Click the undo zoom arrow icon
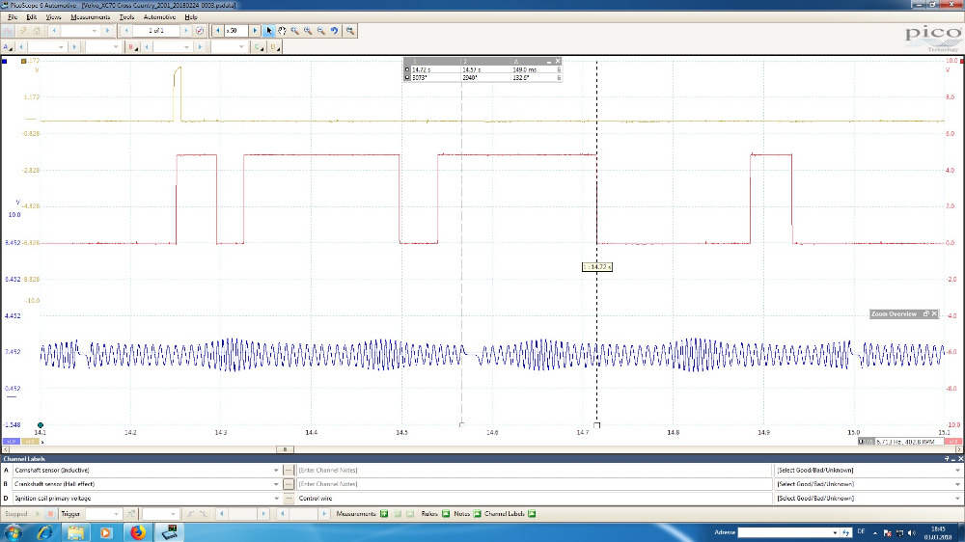 (335, 31)
